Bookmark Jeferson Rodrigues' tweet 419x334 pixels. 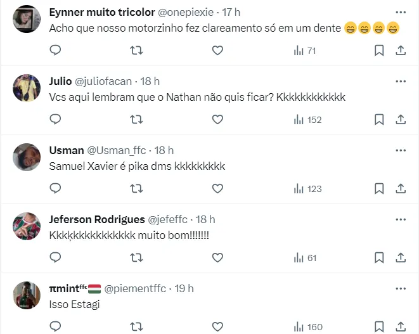click(379, 257)
